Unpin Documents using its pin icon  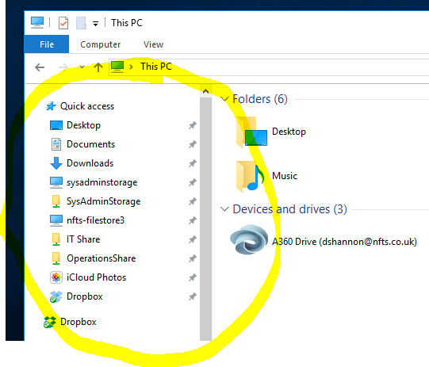[193, 144]
